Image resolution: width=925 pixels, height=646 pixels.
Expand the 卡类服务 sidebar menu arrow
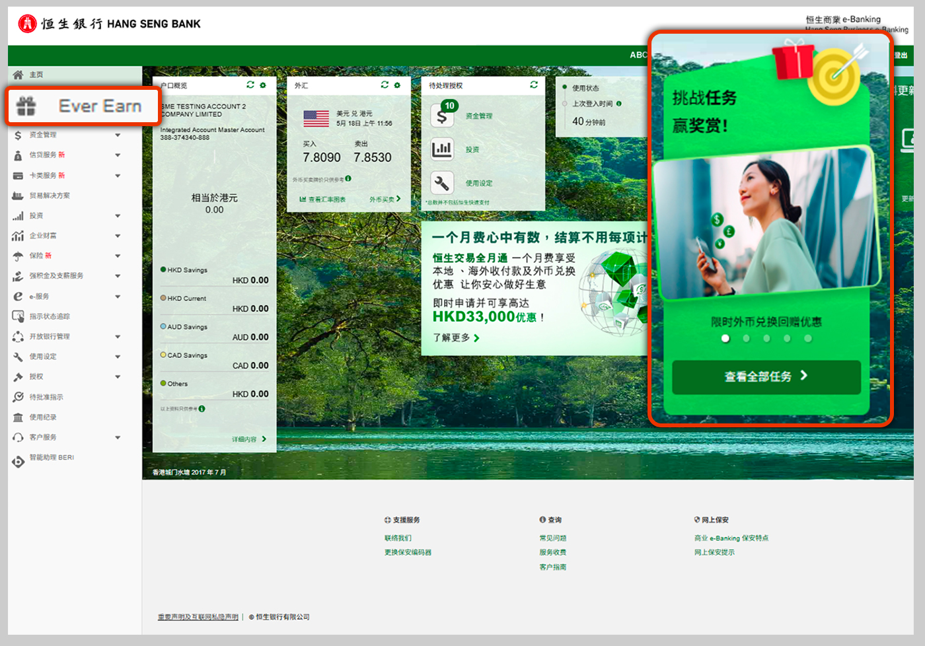point(118,176)
